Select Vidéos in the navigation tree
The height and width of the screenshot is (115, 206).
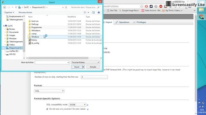(x=12, y=45)
